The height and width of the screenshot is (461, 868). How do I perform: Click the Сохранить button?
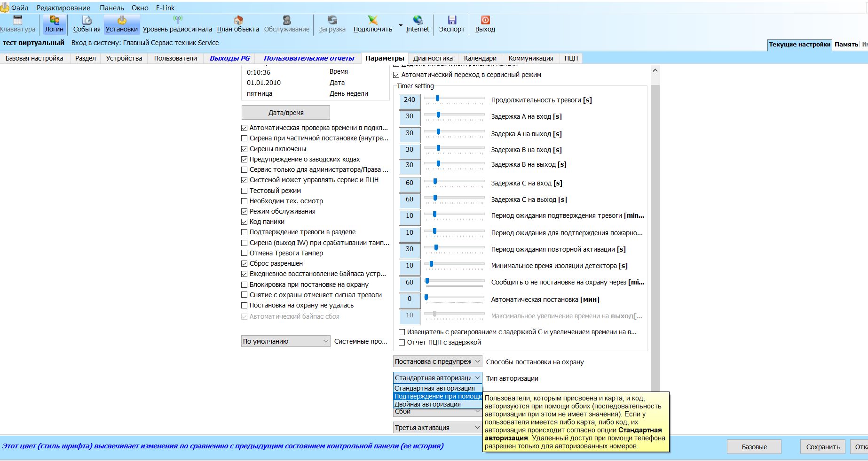[x=823, y=447]
